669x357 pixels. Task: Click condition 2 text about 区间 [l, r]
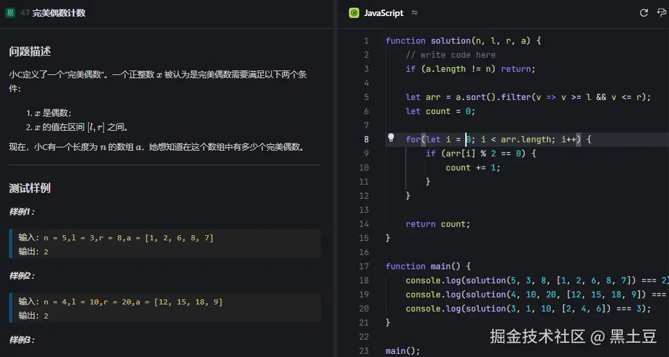[82, 128]
